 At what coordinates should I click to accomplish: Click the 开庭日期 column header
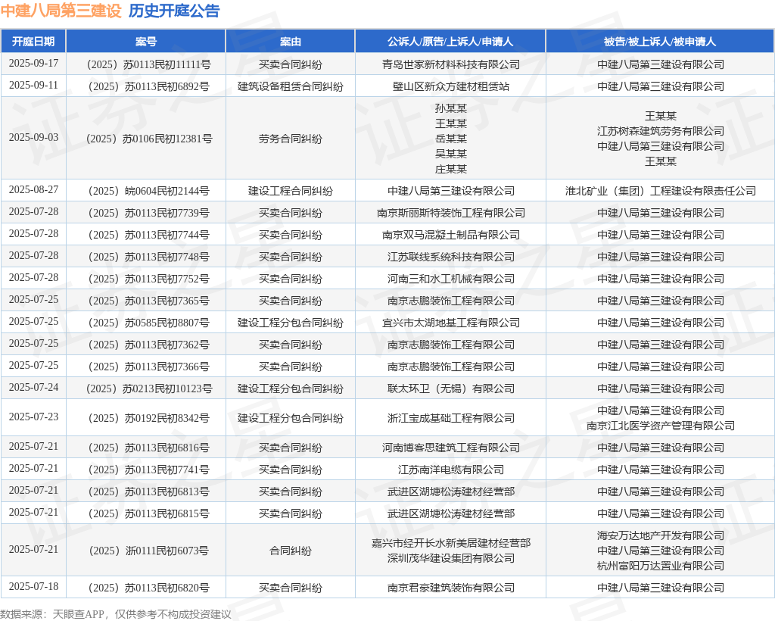click(x=33, y=42)
